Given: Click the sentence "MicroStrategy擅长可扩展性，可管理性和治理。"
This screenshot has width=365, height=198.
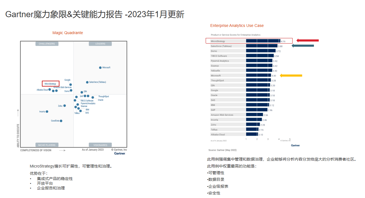Looking at the screenshot, I should (x=71, y=166).
